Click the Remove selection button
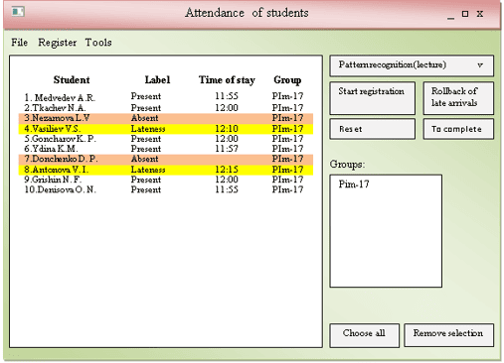 [x=449, y=335]
